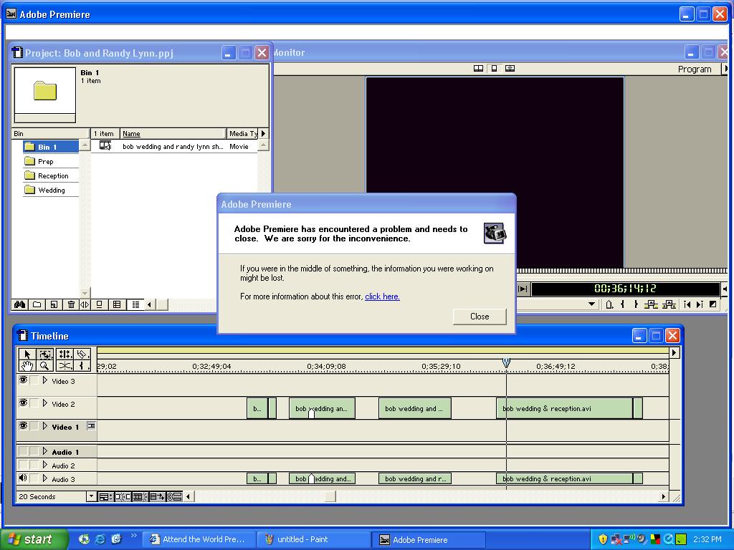Go to next edit in Monitor
Image resolution: width=734 pixels, height=550 pixels.
pyautogui.click(x=700, y=304)
